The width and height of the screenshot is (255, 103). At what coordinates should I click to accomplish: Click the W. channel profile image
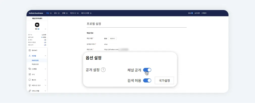pyautogui.click(x=37, y=25)
